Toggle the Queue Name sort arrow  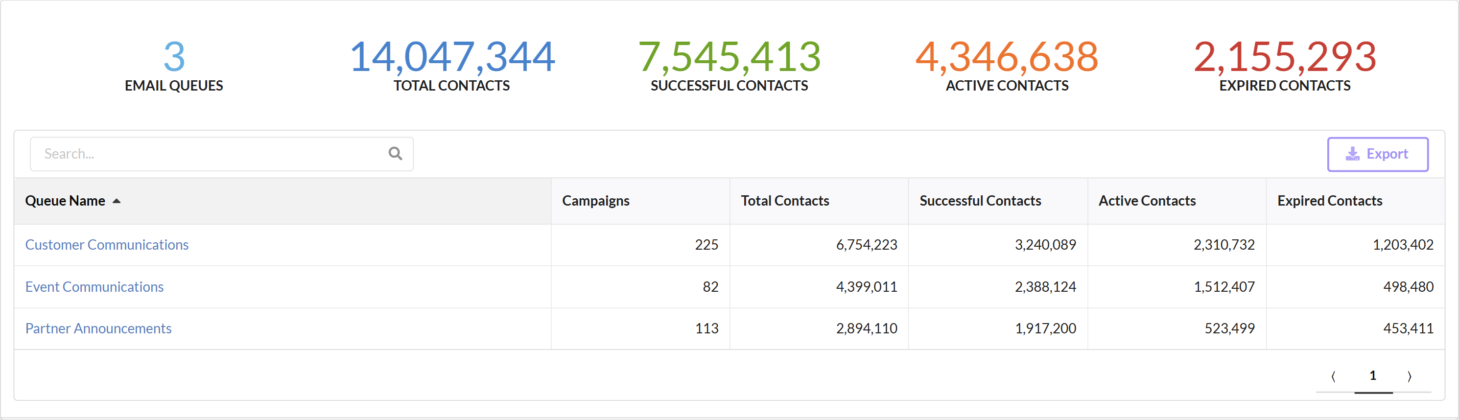coord(117,201)
